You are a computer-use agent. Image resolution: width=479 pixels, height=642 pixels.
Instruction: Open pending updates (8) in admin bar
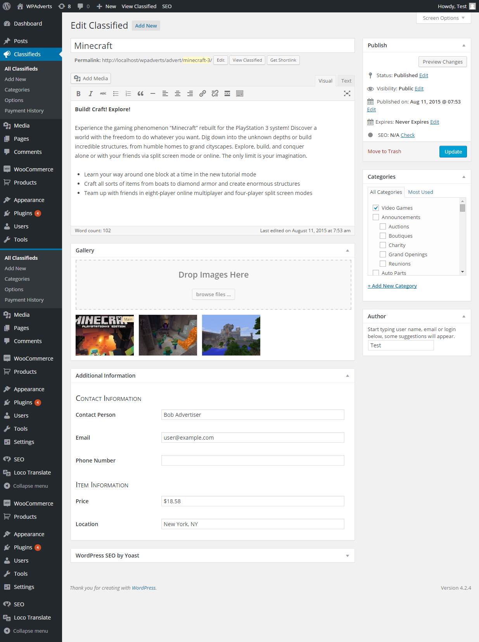point(64,6)
